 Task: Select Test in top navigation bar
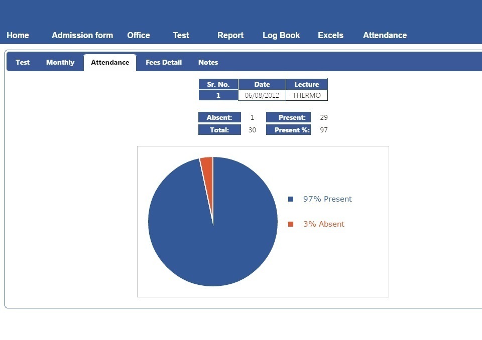coord(181,35)
